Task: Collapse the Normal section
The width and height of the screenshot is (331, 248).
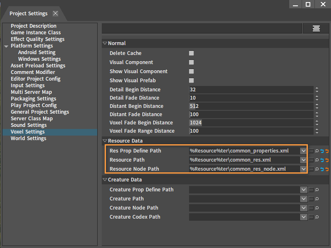Action: [x=105, y=43]
